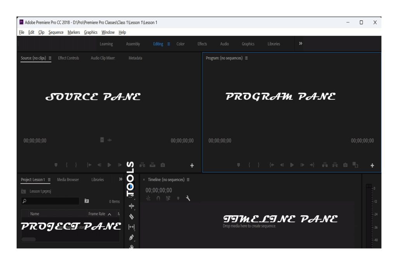Open the Source panel menu
Screen dimensions: 398x265
point(50,58)
